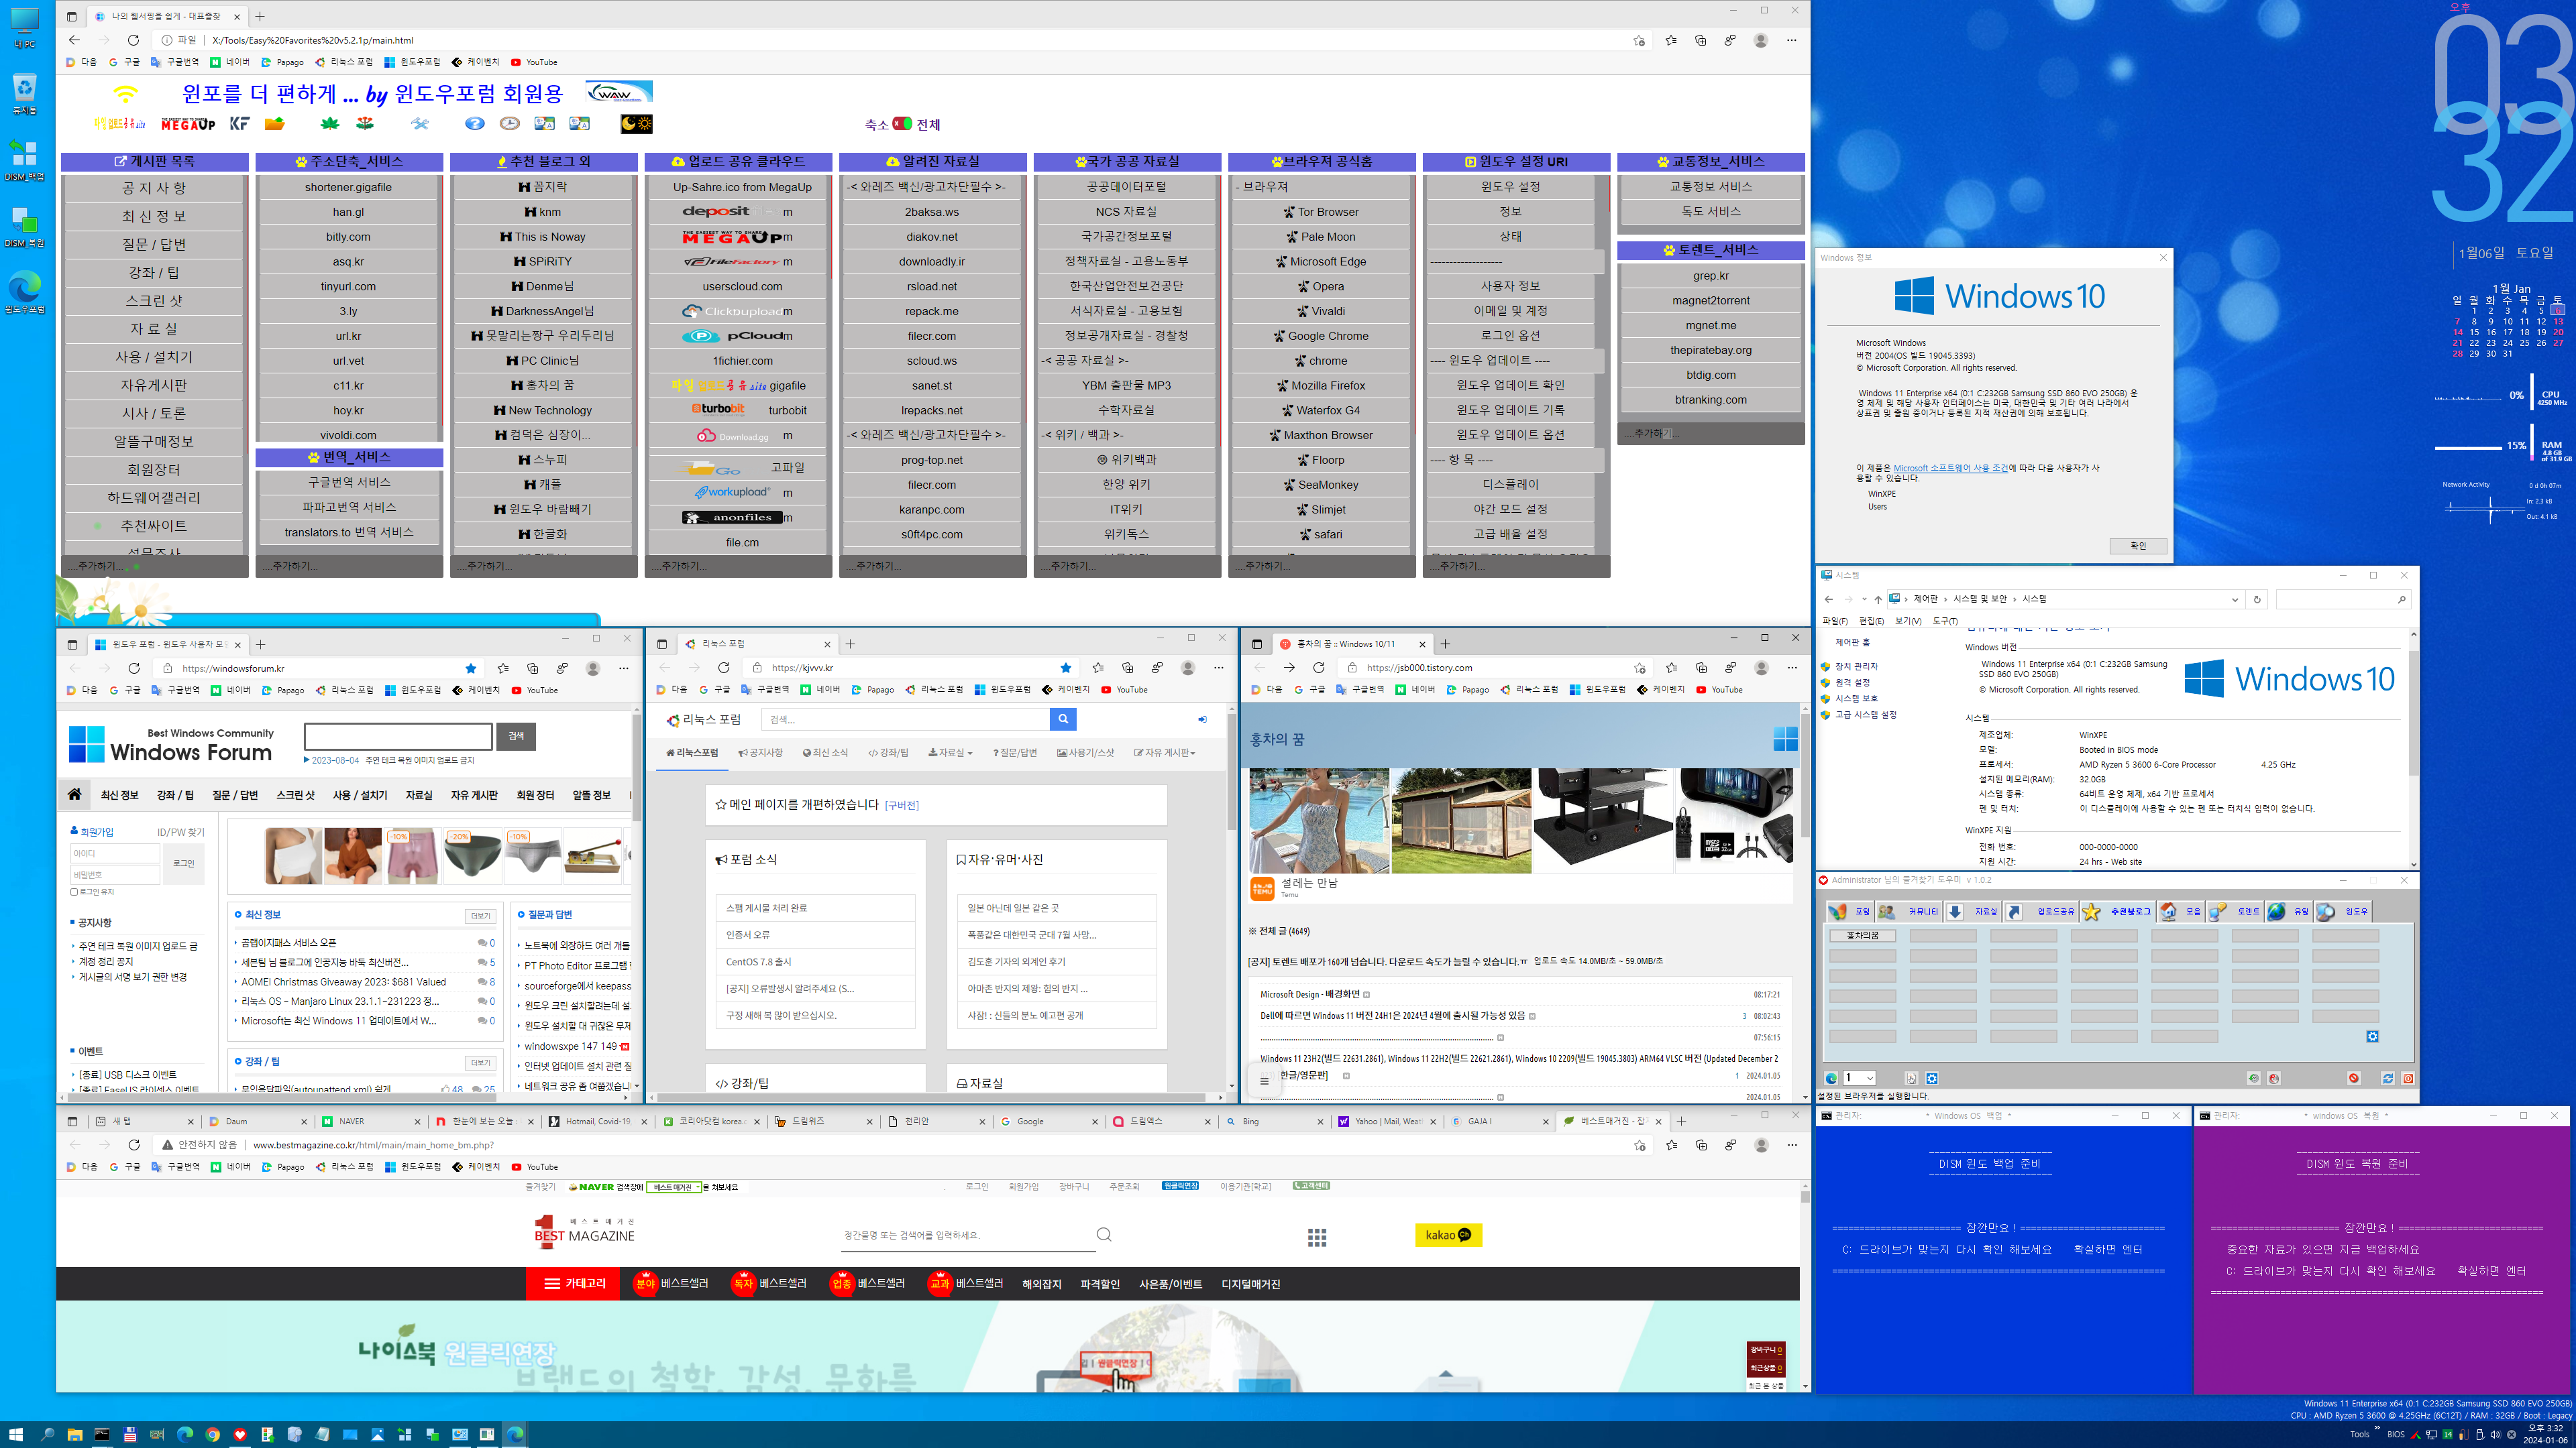This screenshot has width=2576, height=1448.
Task: Open File Explorer from the taskbar
Action: [x=74, y=1434]
